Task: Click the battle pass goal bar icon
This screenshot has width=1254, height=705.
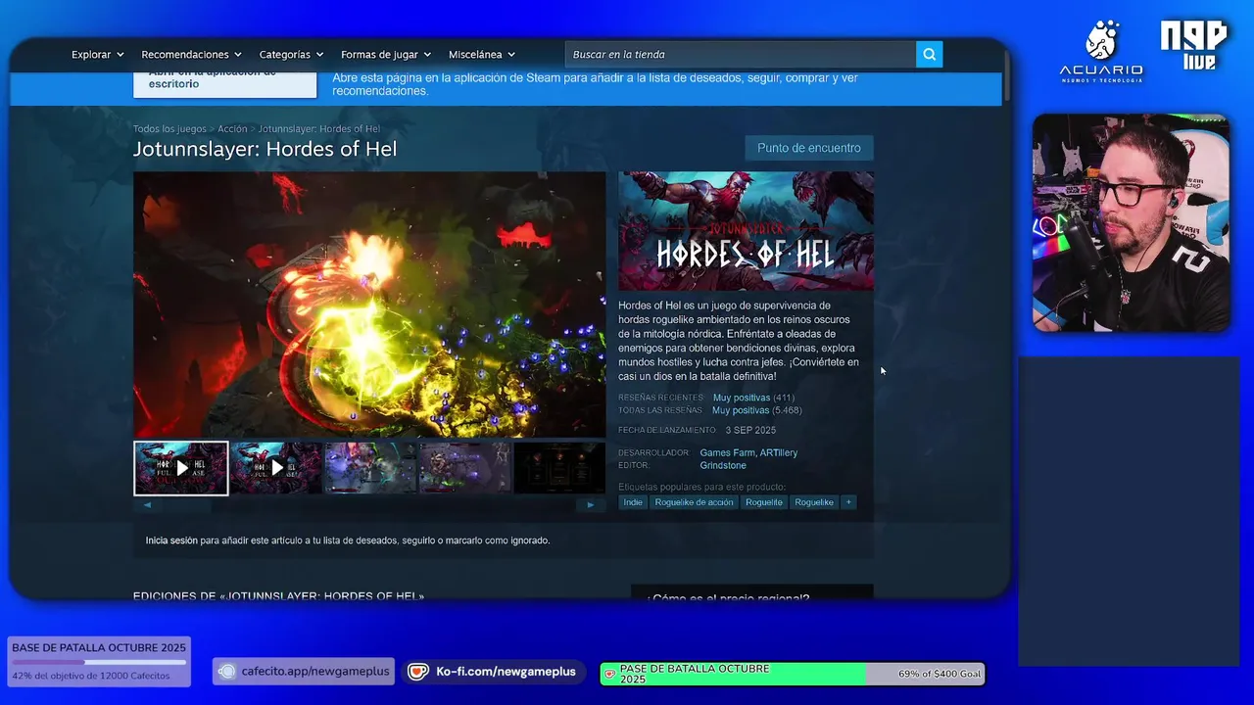Action: point(609,674)
